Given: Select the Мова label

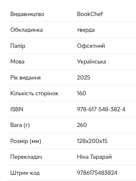Looking at the screenshot, I should 17,62.
